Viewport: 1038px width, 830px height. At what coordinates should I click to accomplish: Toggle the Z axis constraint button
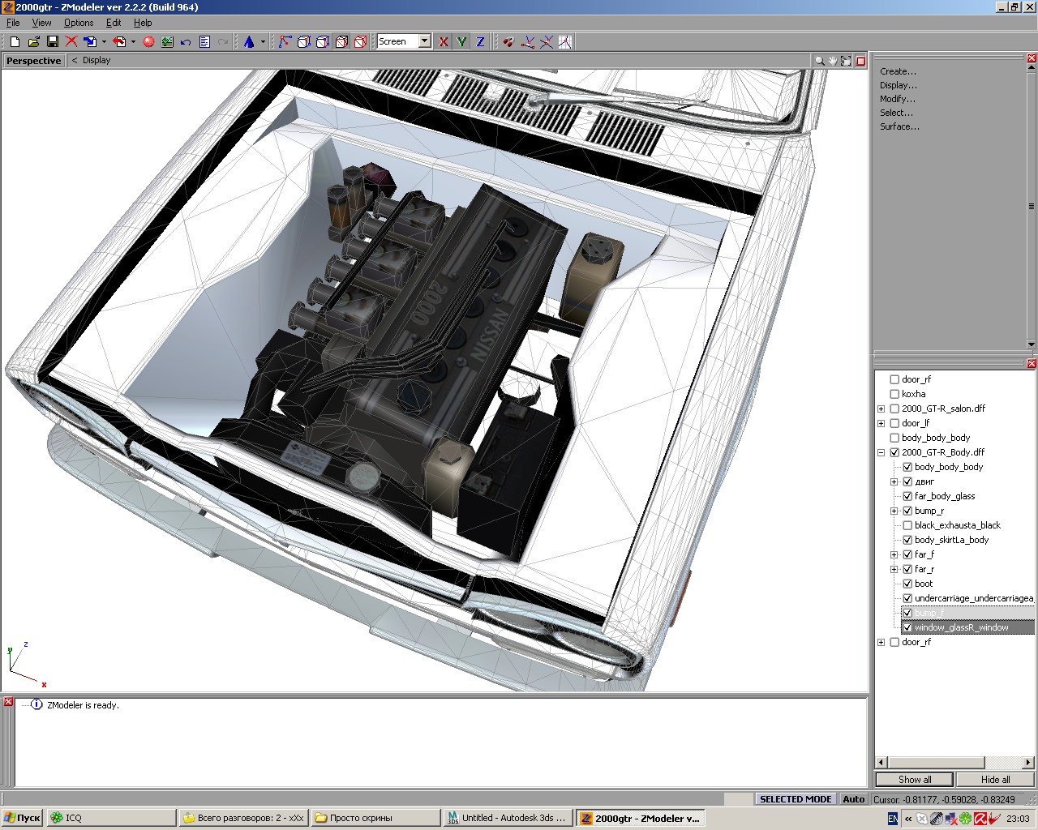(480, 41)
